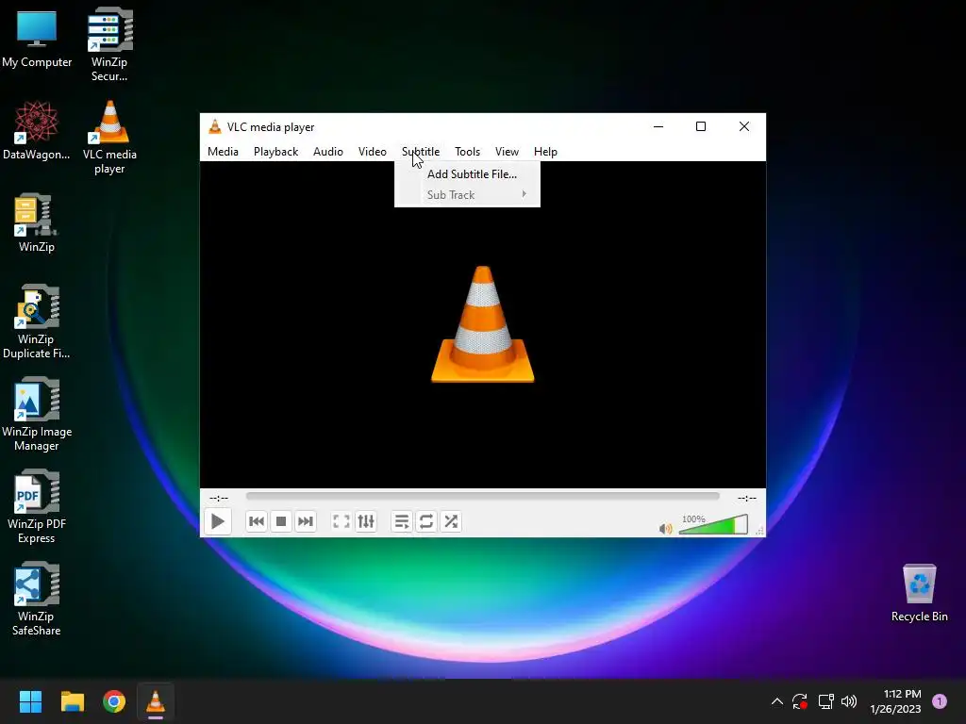Show the playlist panel
The image size is (966, 724).
(x=402, y=521)
